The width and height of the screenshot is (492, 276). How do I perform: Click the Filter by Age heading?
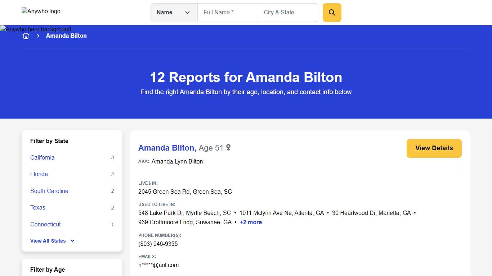[x=47, y=270]
